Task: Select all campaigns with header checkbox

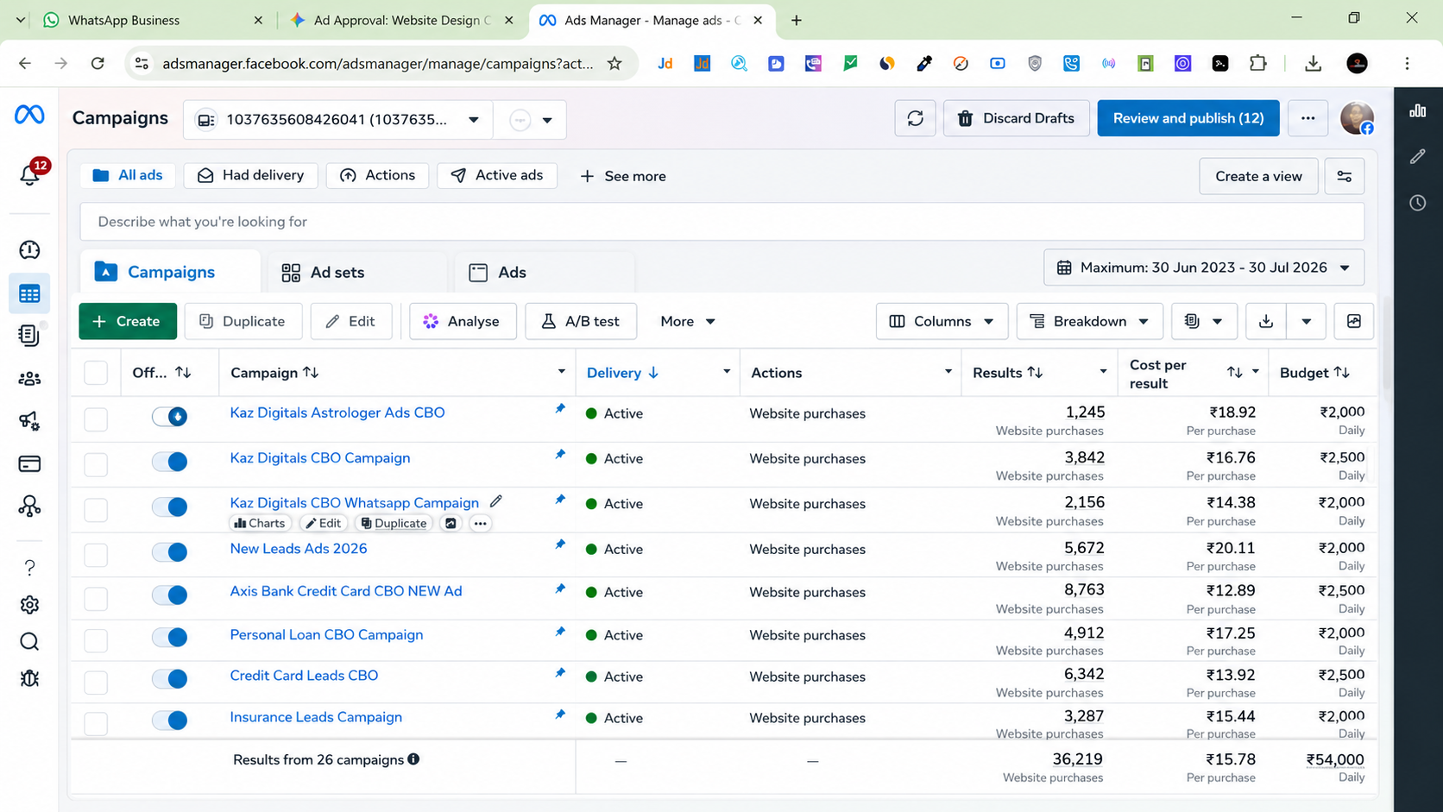Action: tap(96, 373)
